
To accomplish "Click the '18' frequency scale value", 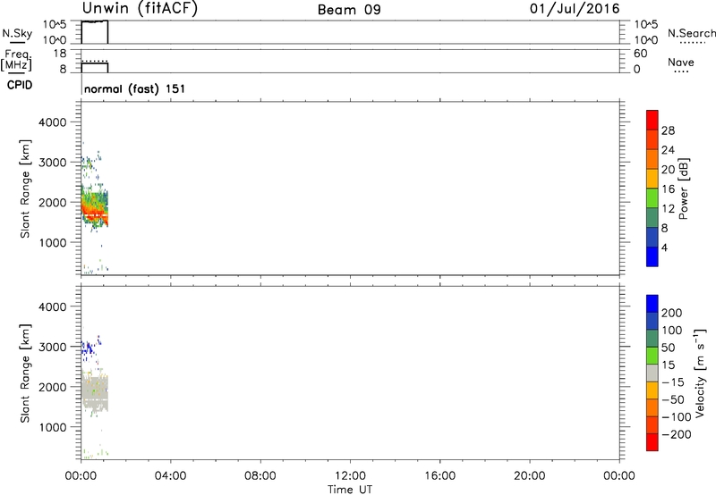I will 60,54.
